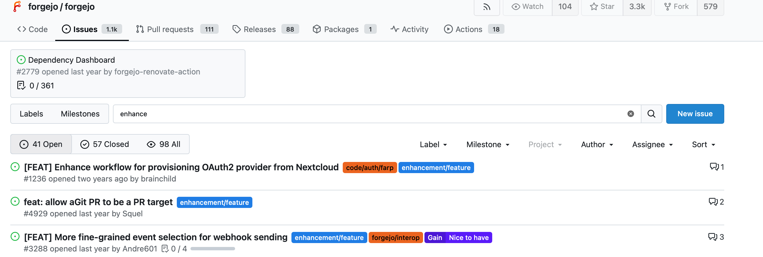
Task: Click the RSS feed icon
Action: tap(486, 7)
